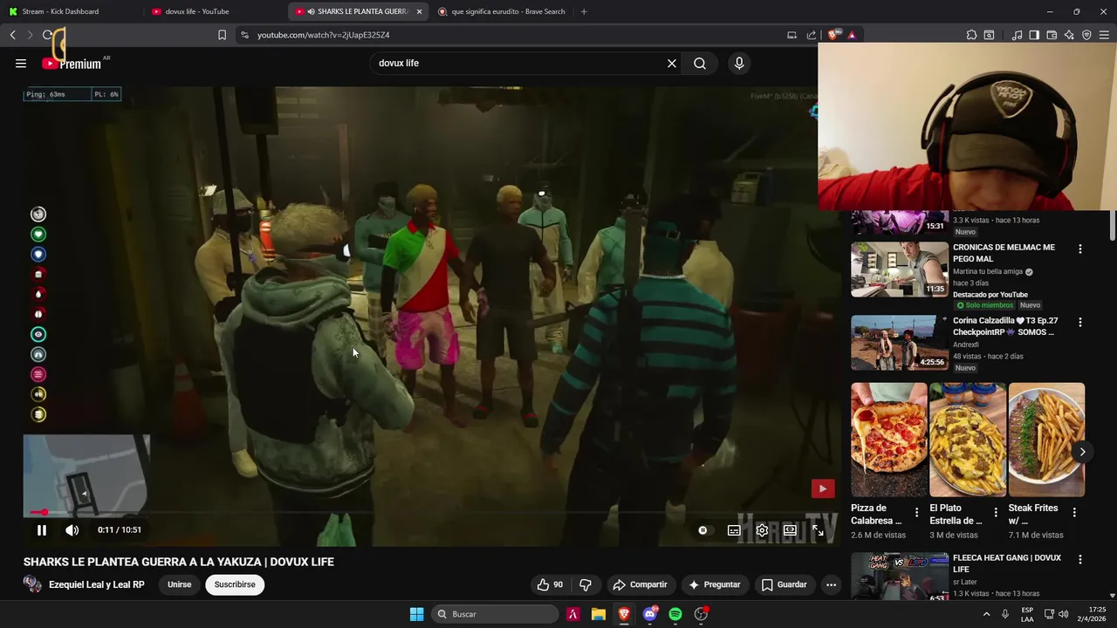Expand hidden system tray icons chevron

coord(987,614)
